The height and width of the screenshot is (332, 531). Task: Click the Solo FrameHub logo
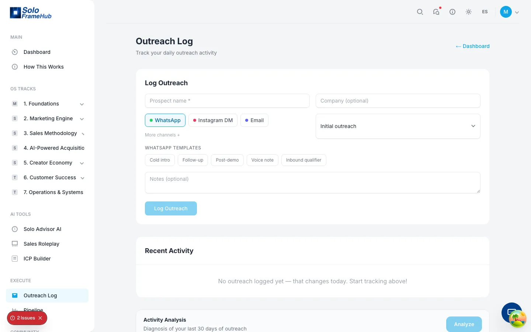pyautogui.click(x=31, y=13)
